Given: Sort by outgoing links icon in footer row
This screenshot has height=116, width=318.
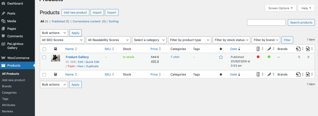Looking at the screenshot, I should tap(298, 74).
